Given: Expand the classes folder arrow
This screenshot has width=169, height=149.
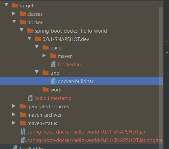Looking at the screenshot, I should click(14, 13).
